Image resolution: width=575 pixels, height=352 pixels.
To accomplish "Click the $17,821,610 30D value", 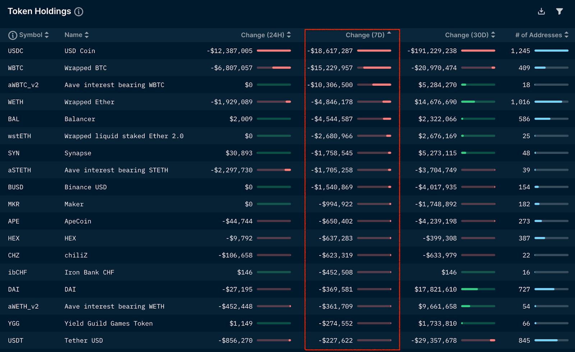I will point(436,290).
